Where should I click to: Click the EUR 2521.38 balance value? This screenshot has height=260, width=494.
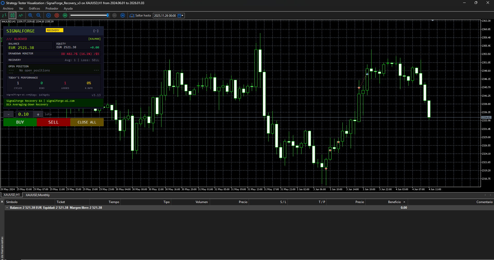[21, 48]
